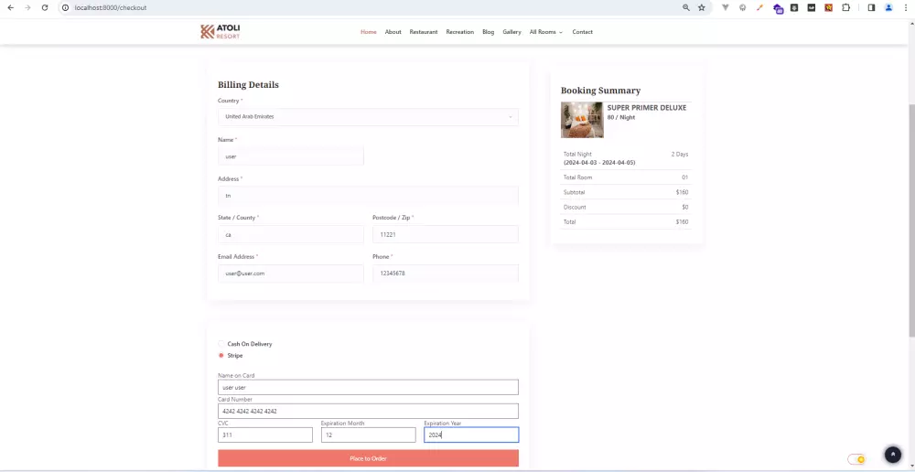Viewport: 915px width, 472px height.
Task: Open the Chrome profile avatar
Action: coord(888,7)
